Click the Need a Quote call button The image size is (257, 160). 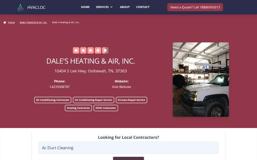pos(195,7)
